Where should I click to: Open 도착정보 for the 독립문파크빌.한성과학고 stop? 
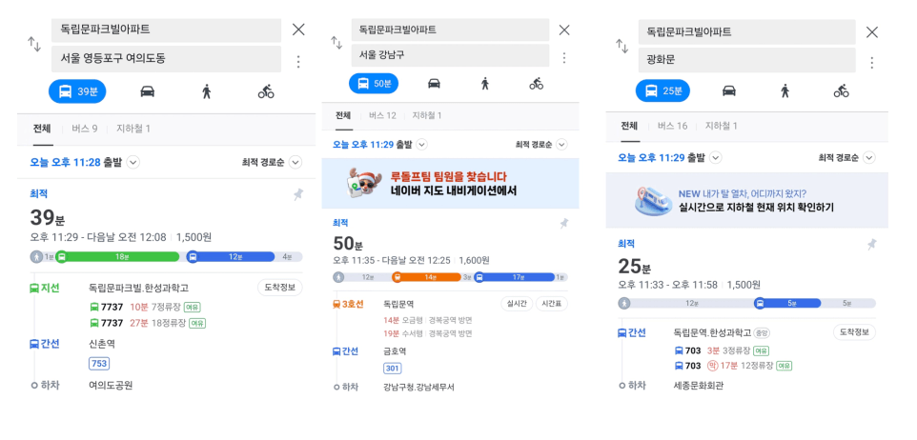coord(280,288)
